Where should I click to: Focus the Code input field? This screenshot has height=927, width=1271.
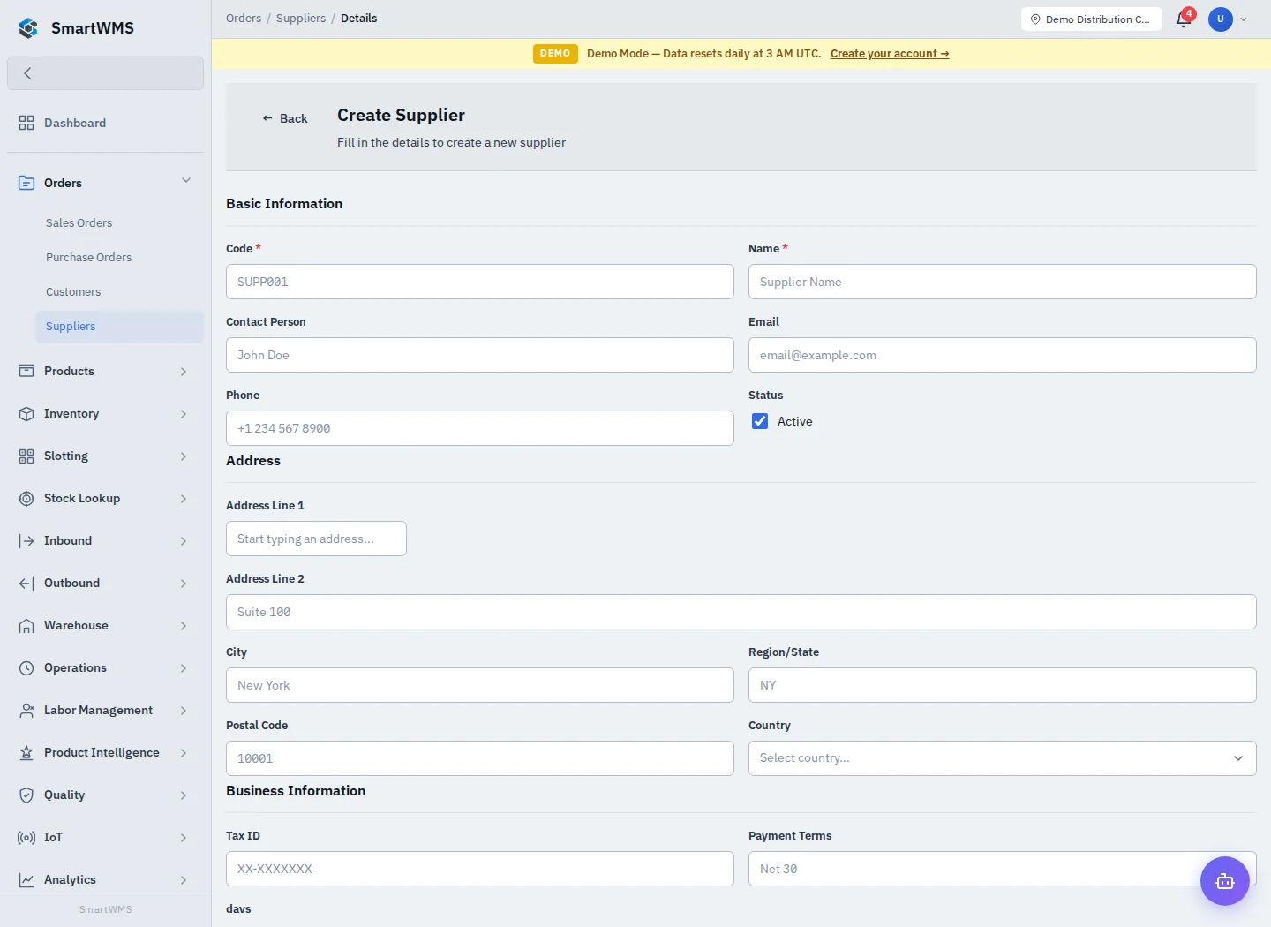(x=480, y=282)
